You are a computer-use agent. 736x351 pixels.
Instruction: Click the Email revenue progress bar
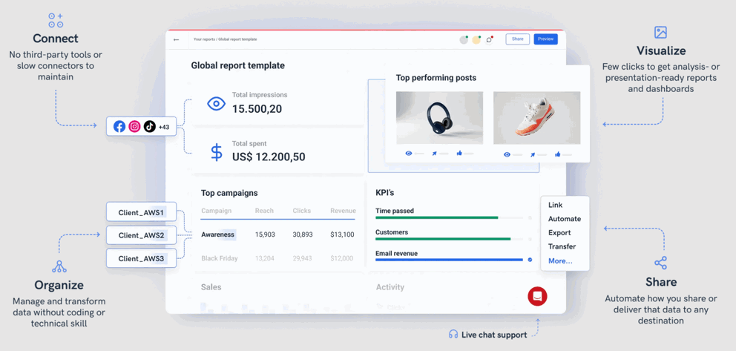click(449, 260)
